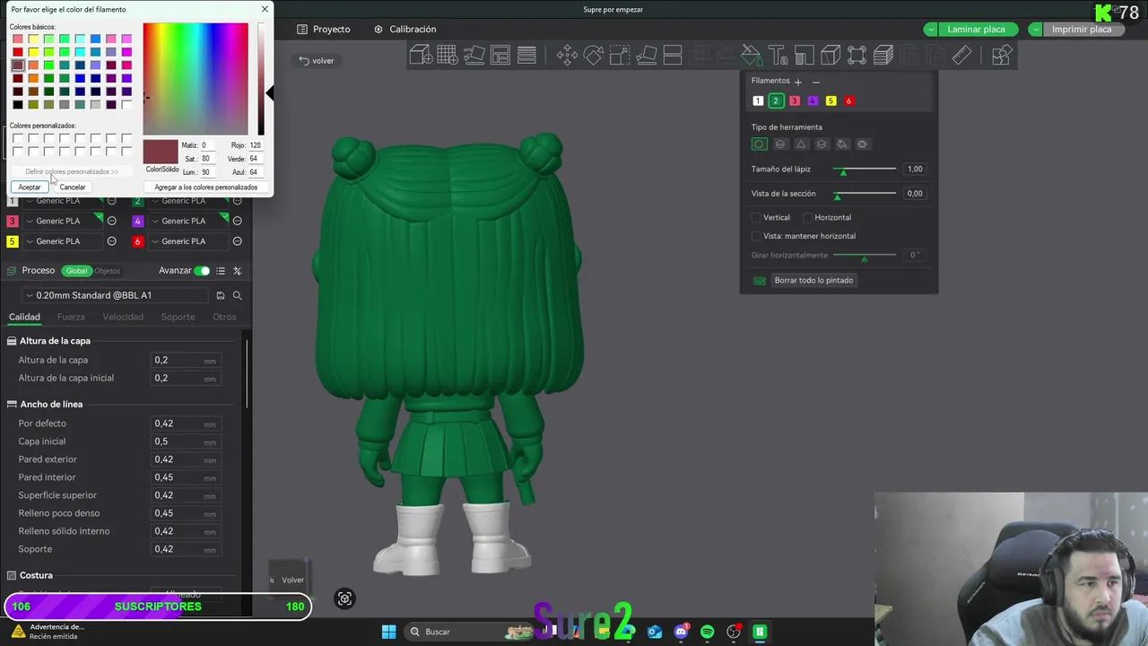This screenshot has width=1148, height=646.
Task: Click the Add cube/primitive toolbar icon
Action: [x=421, y=56]
